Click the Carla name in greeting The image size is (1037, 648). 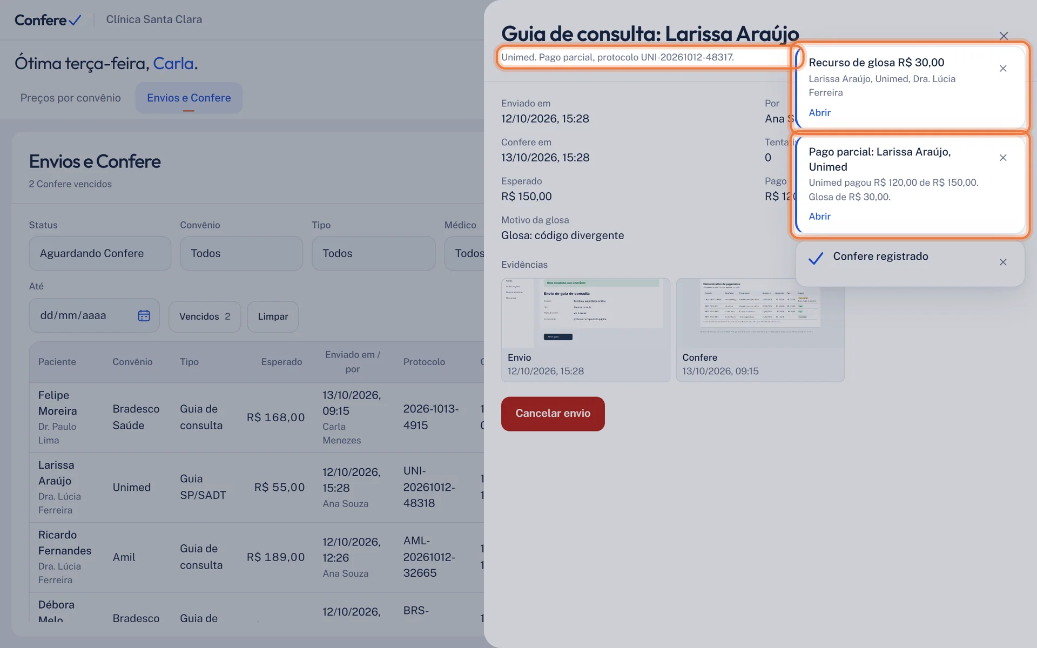point(173,64)
